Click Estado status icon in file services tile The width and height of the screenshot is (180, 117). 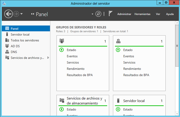tap(62, 109)
